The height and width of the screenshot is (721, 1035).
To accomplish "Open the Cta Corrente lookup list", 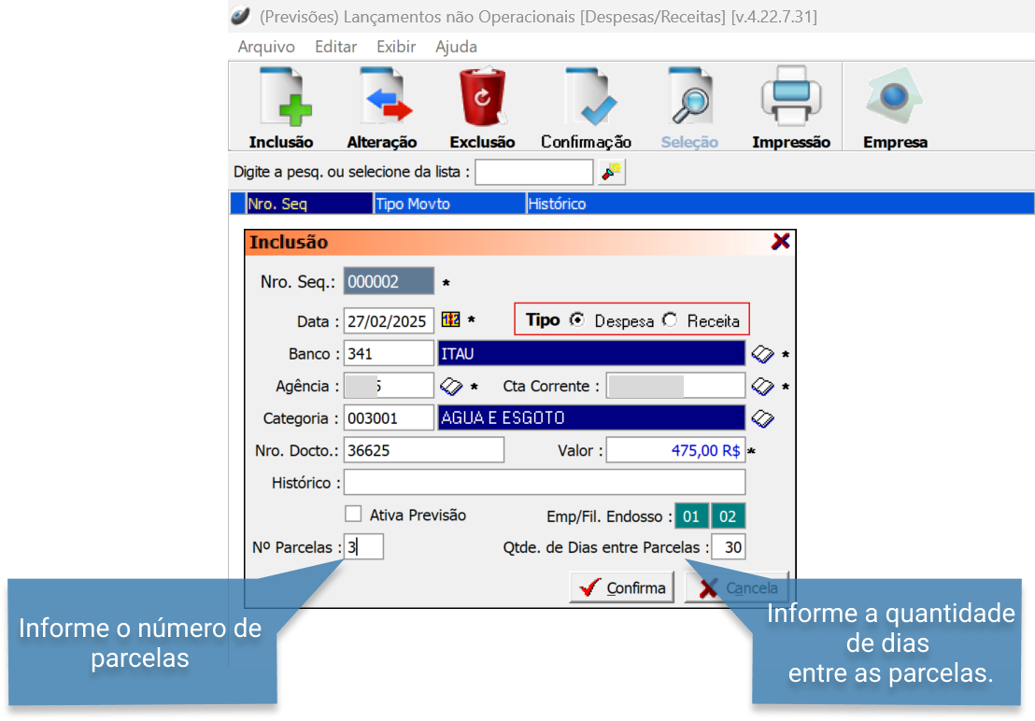I will point(763,386).
